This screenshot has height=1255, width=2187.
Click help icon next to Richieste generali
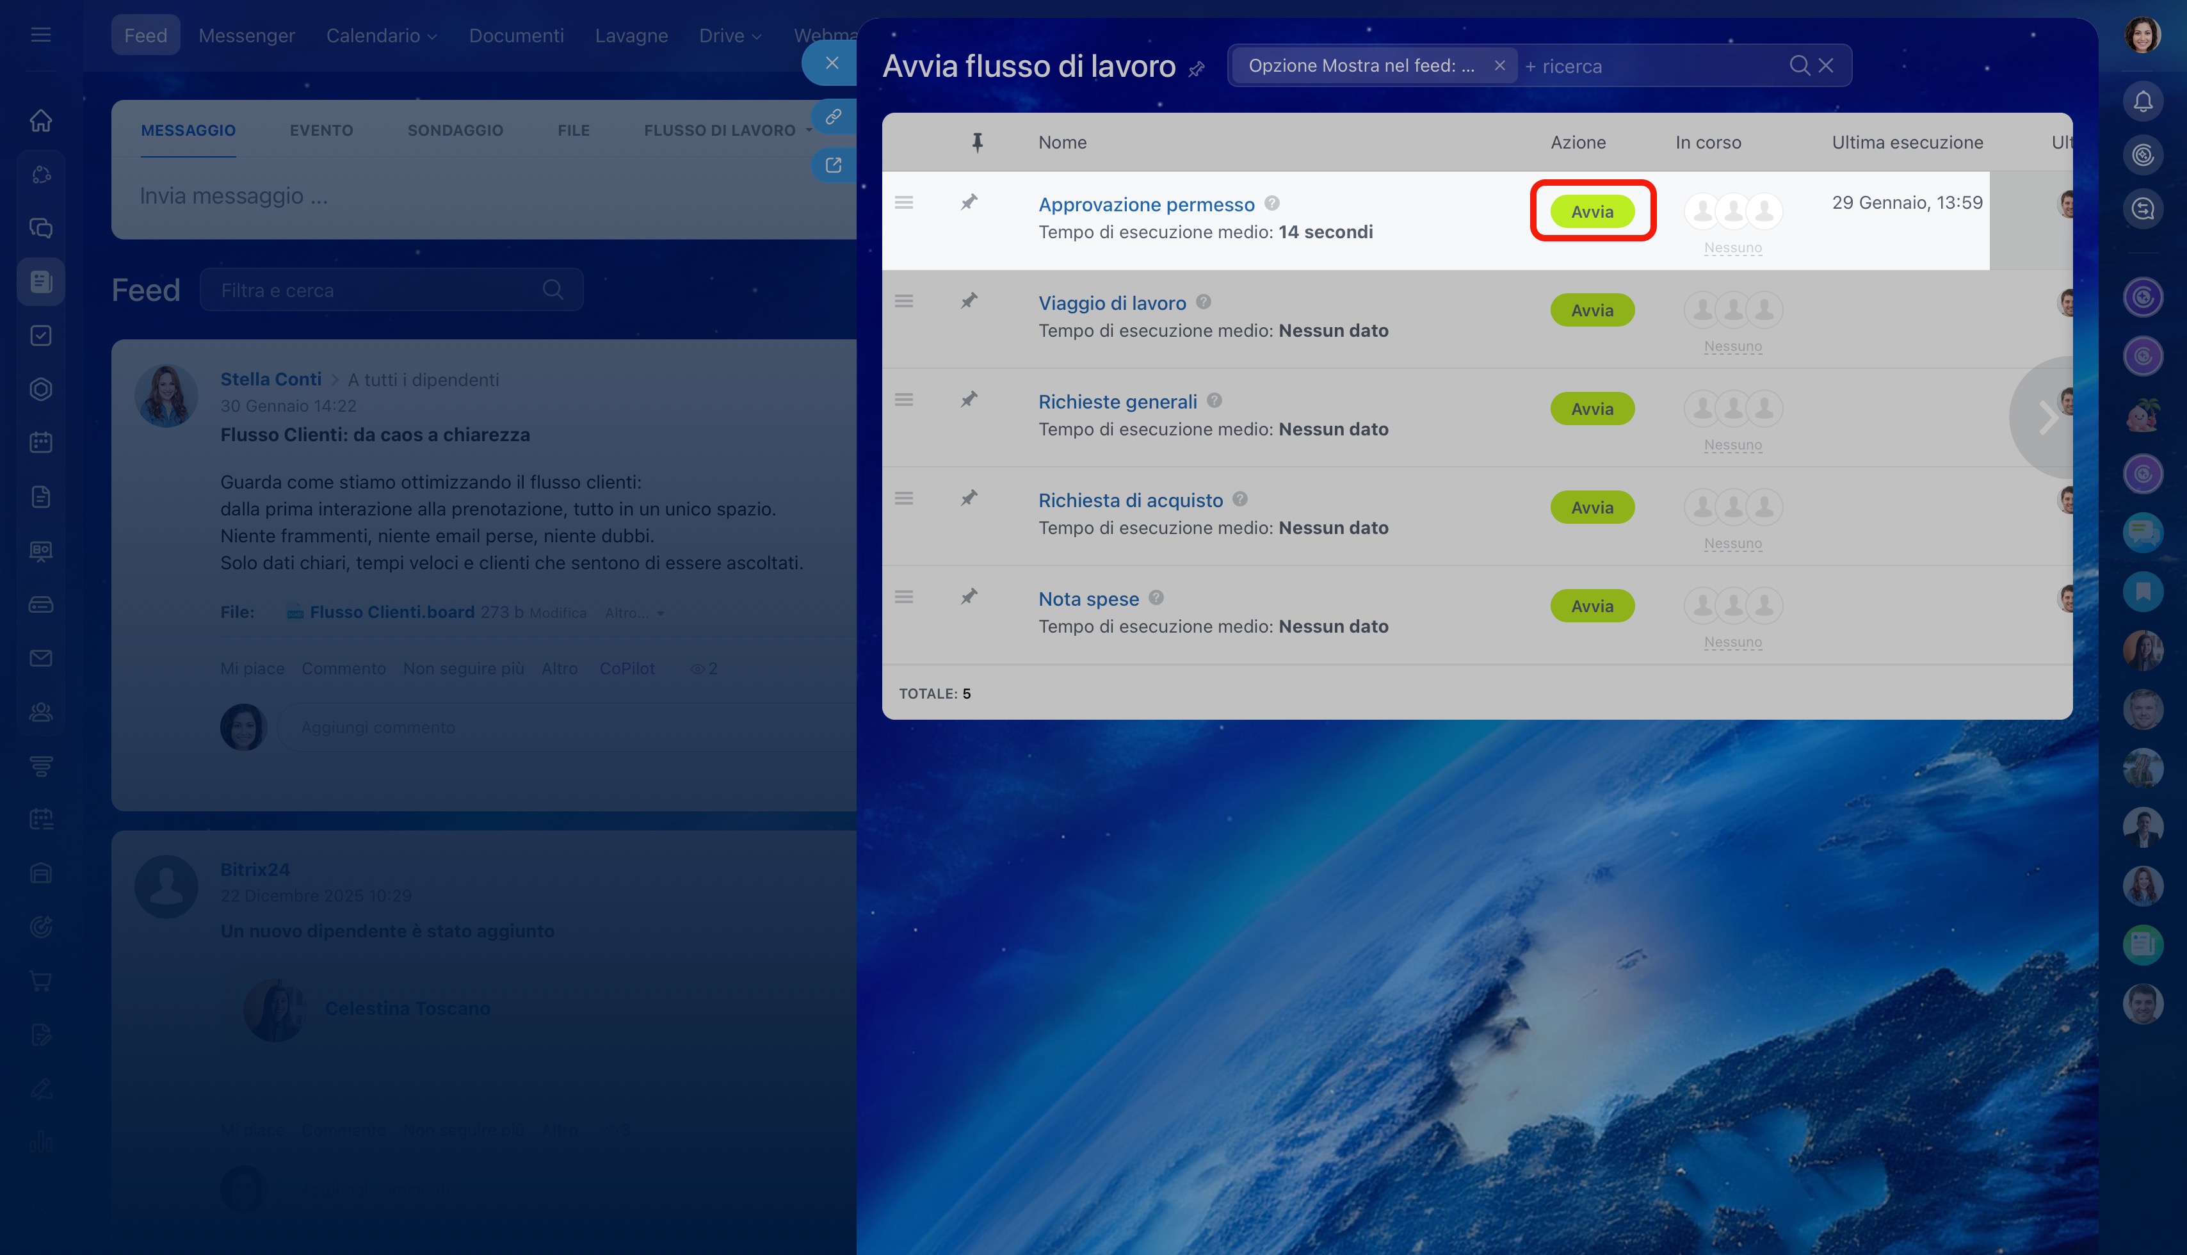pos(1214,400)
